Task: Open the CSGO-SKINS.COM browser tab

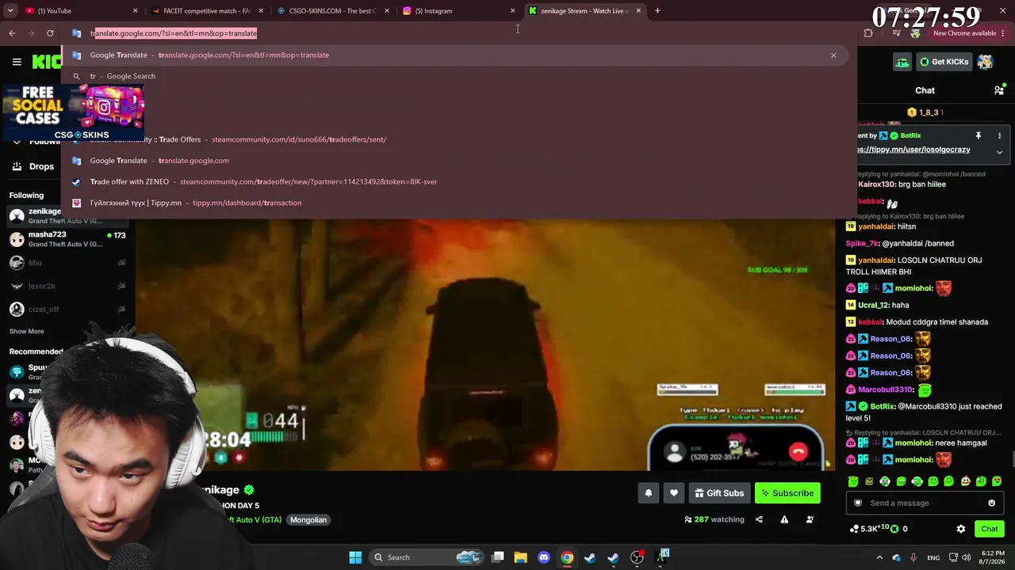Action: 332,11
